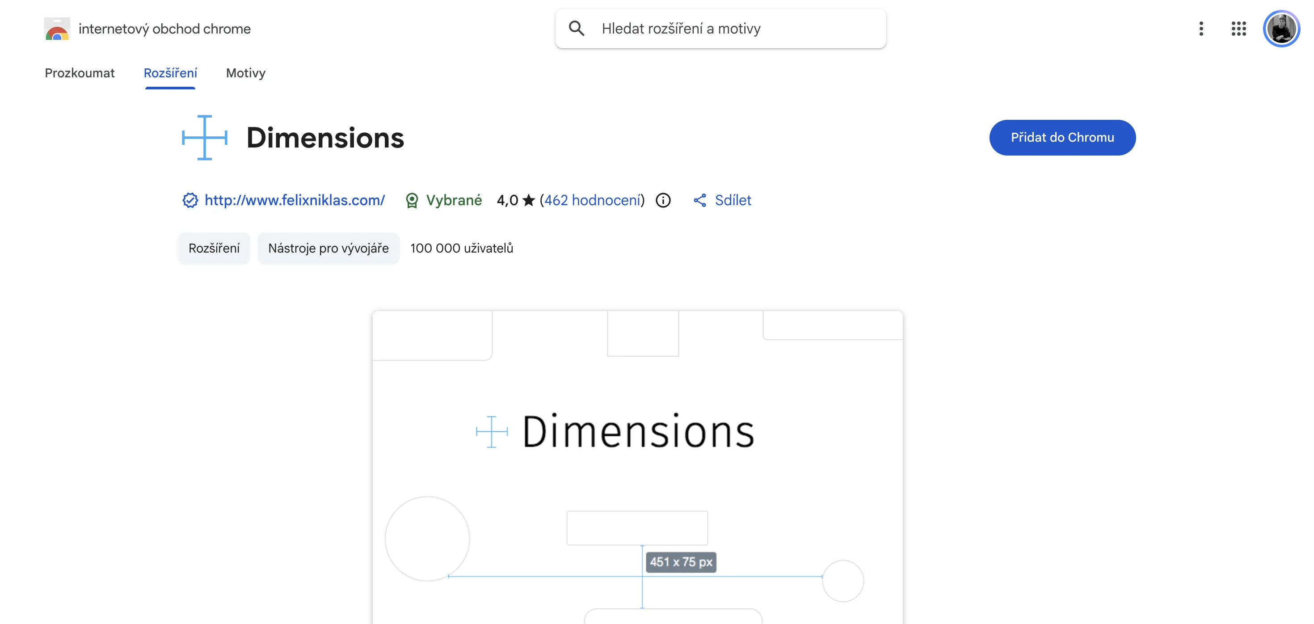Click the 100 000 uživatelů text
The image size is (1314, 624).
point(462,249)
